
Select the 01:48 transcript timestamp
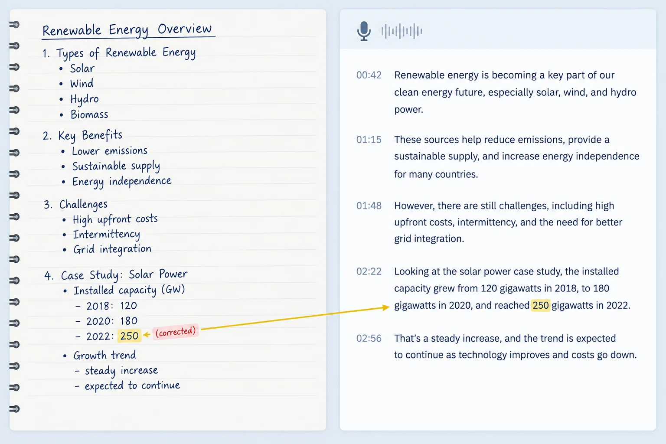pos(369,206)
